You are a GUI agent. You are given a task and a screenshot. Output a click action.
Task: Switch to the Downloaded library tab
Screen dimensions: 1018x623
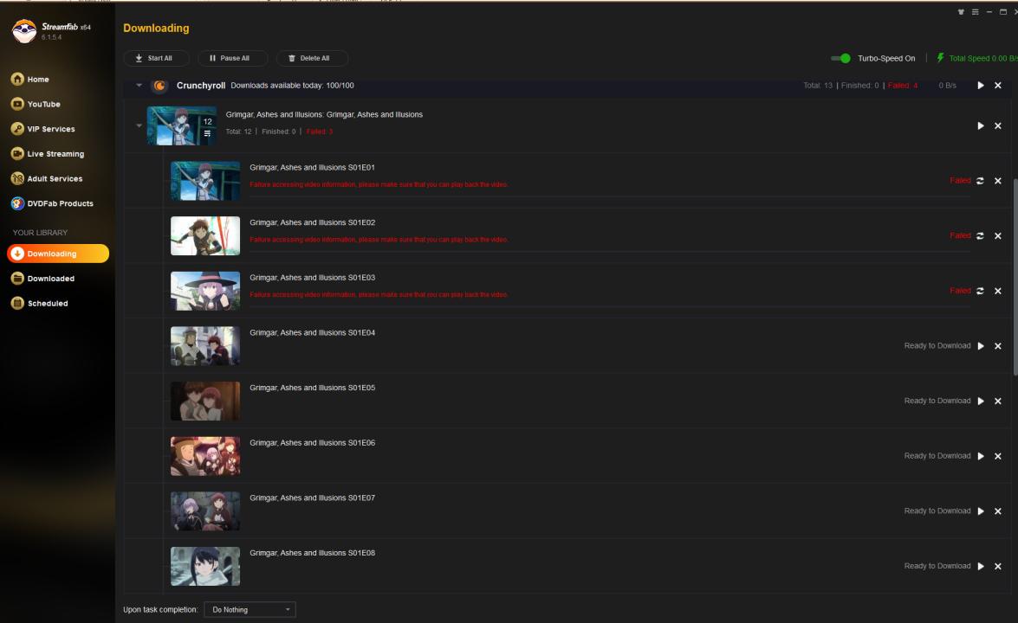[42, 278]
